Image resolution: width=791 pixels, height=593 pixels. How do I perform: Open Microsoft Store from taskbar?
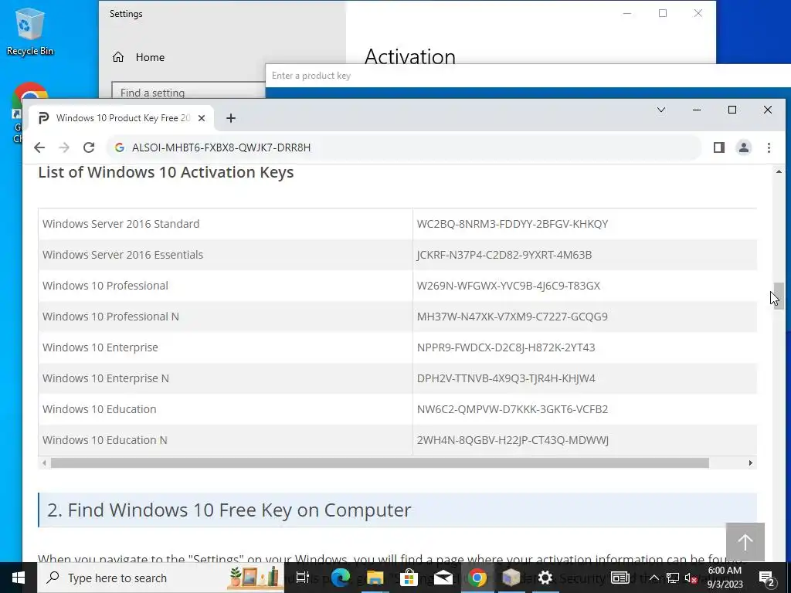coord(409,578)
